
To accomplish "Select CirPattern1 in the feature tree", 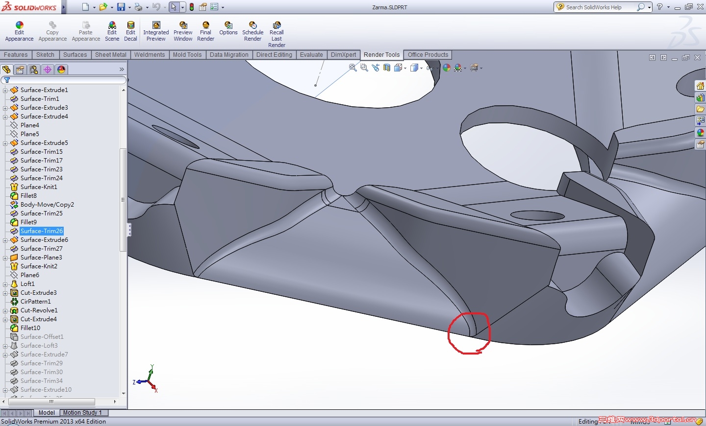I will click(35, 302).
